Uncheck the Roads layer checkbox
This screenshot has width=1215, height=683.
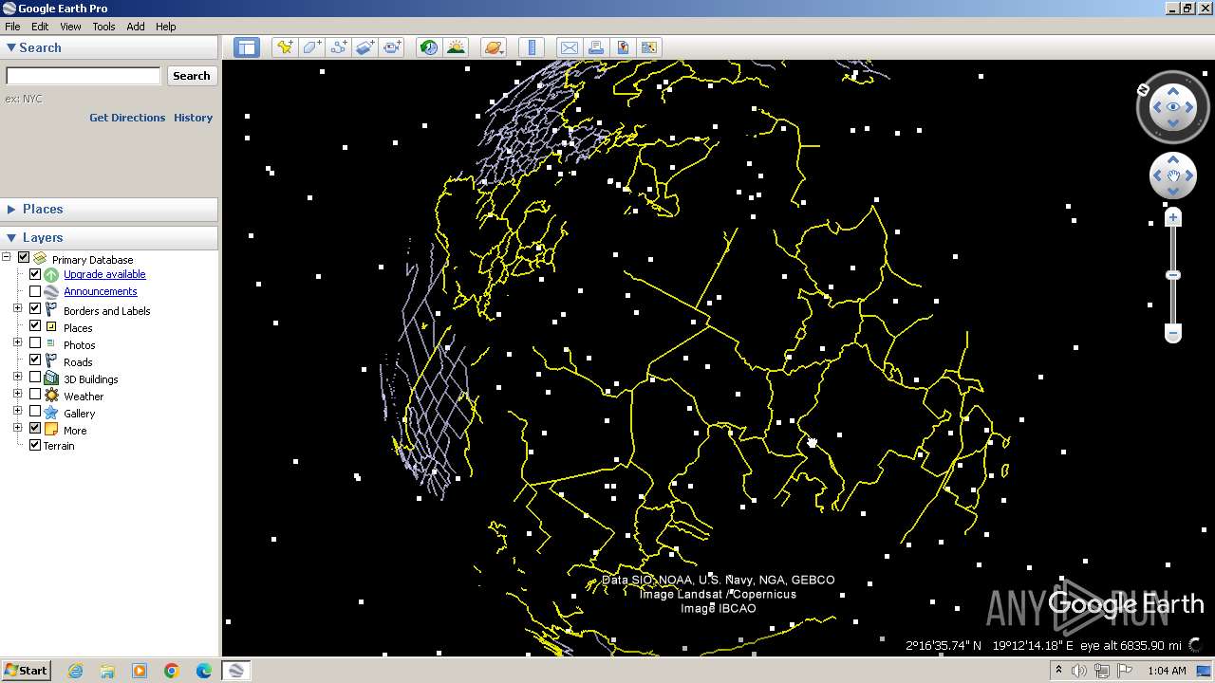(x=35, y=360)
